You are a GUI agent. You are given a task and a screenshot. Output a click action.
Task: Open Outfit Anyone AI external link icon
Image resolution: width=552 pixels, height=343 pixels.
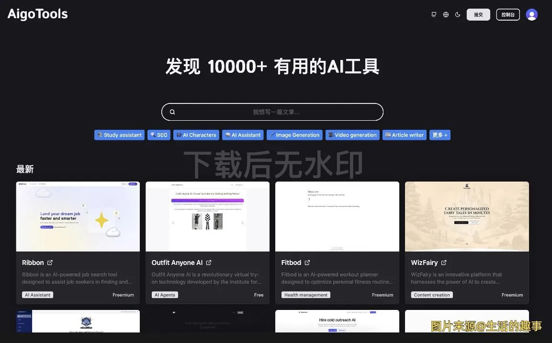(209, 263)
